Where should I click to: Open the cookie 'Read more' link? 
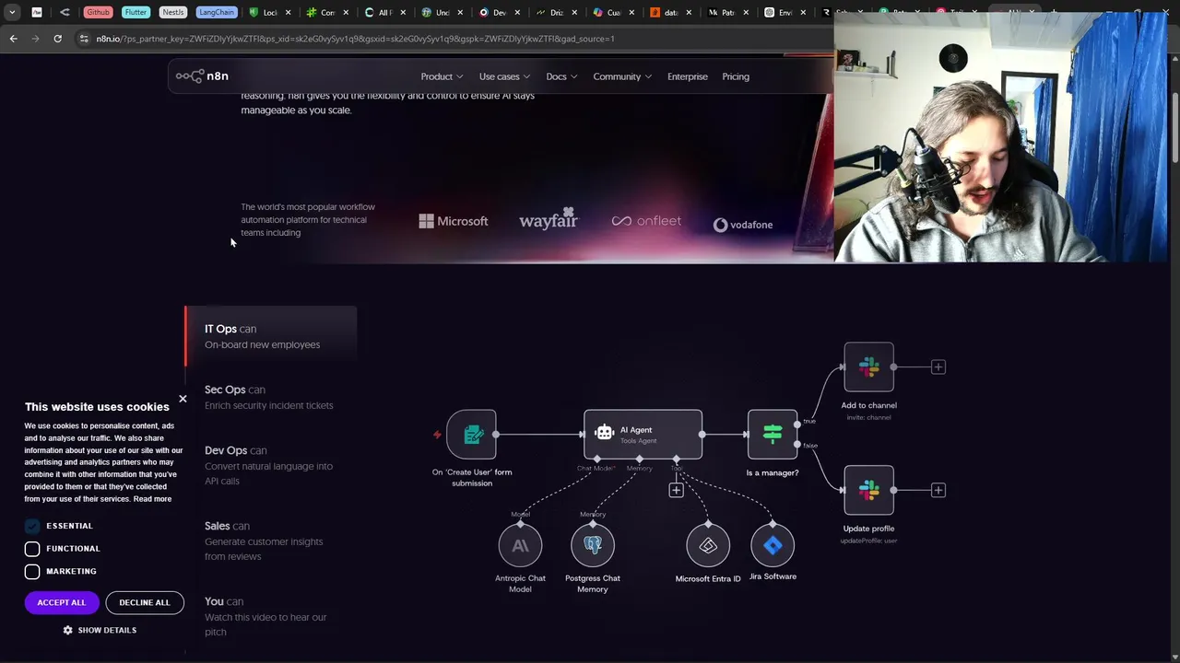(x=152, y=499)
